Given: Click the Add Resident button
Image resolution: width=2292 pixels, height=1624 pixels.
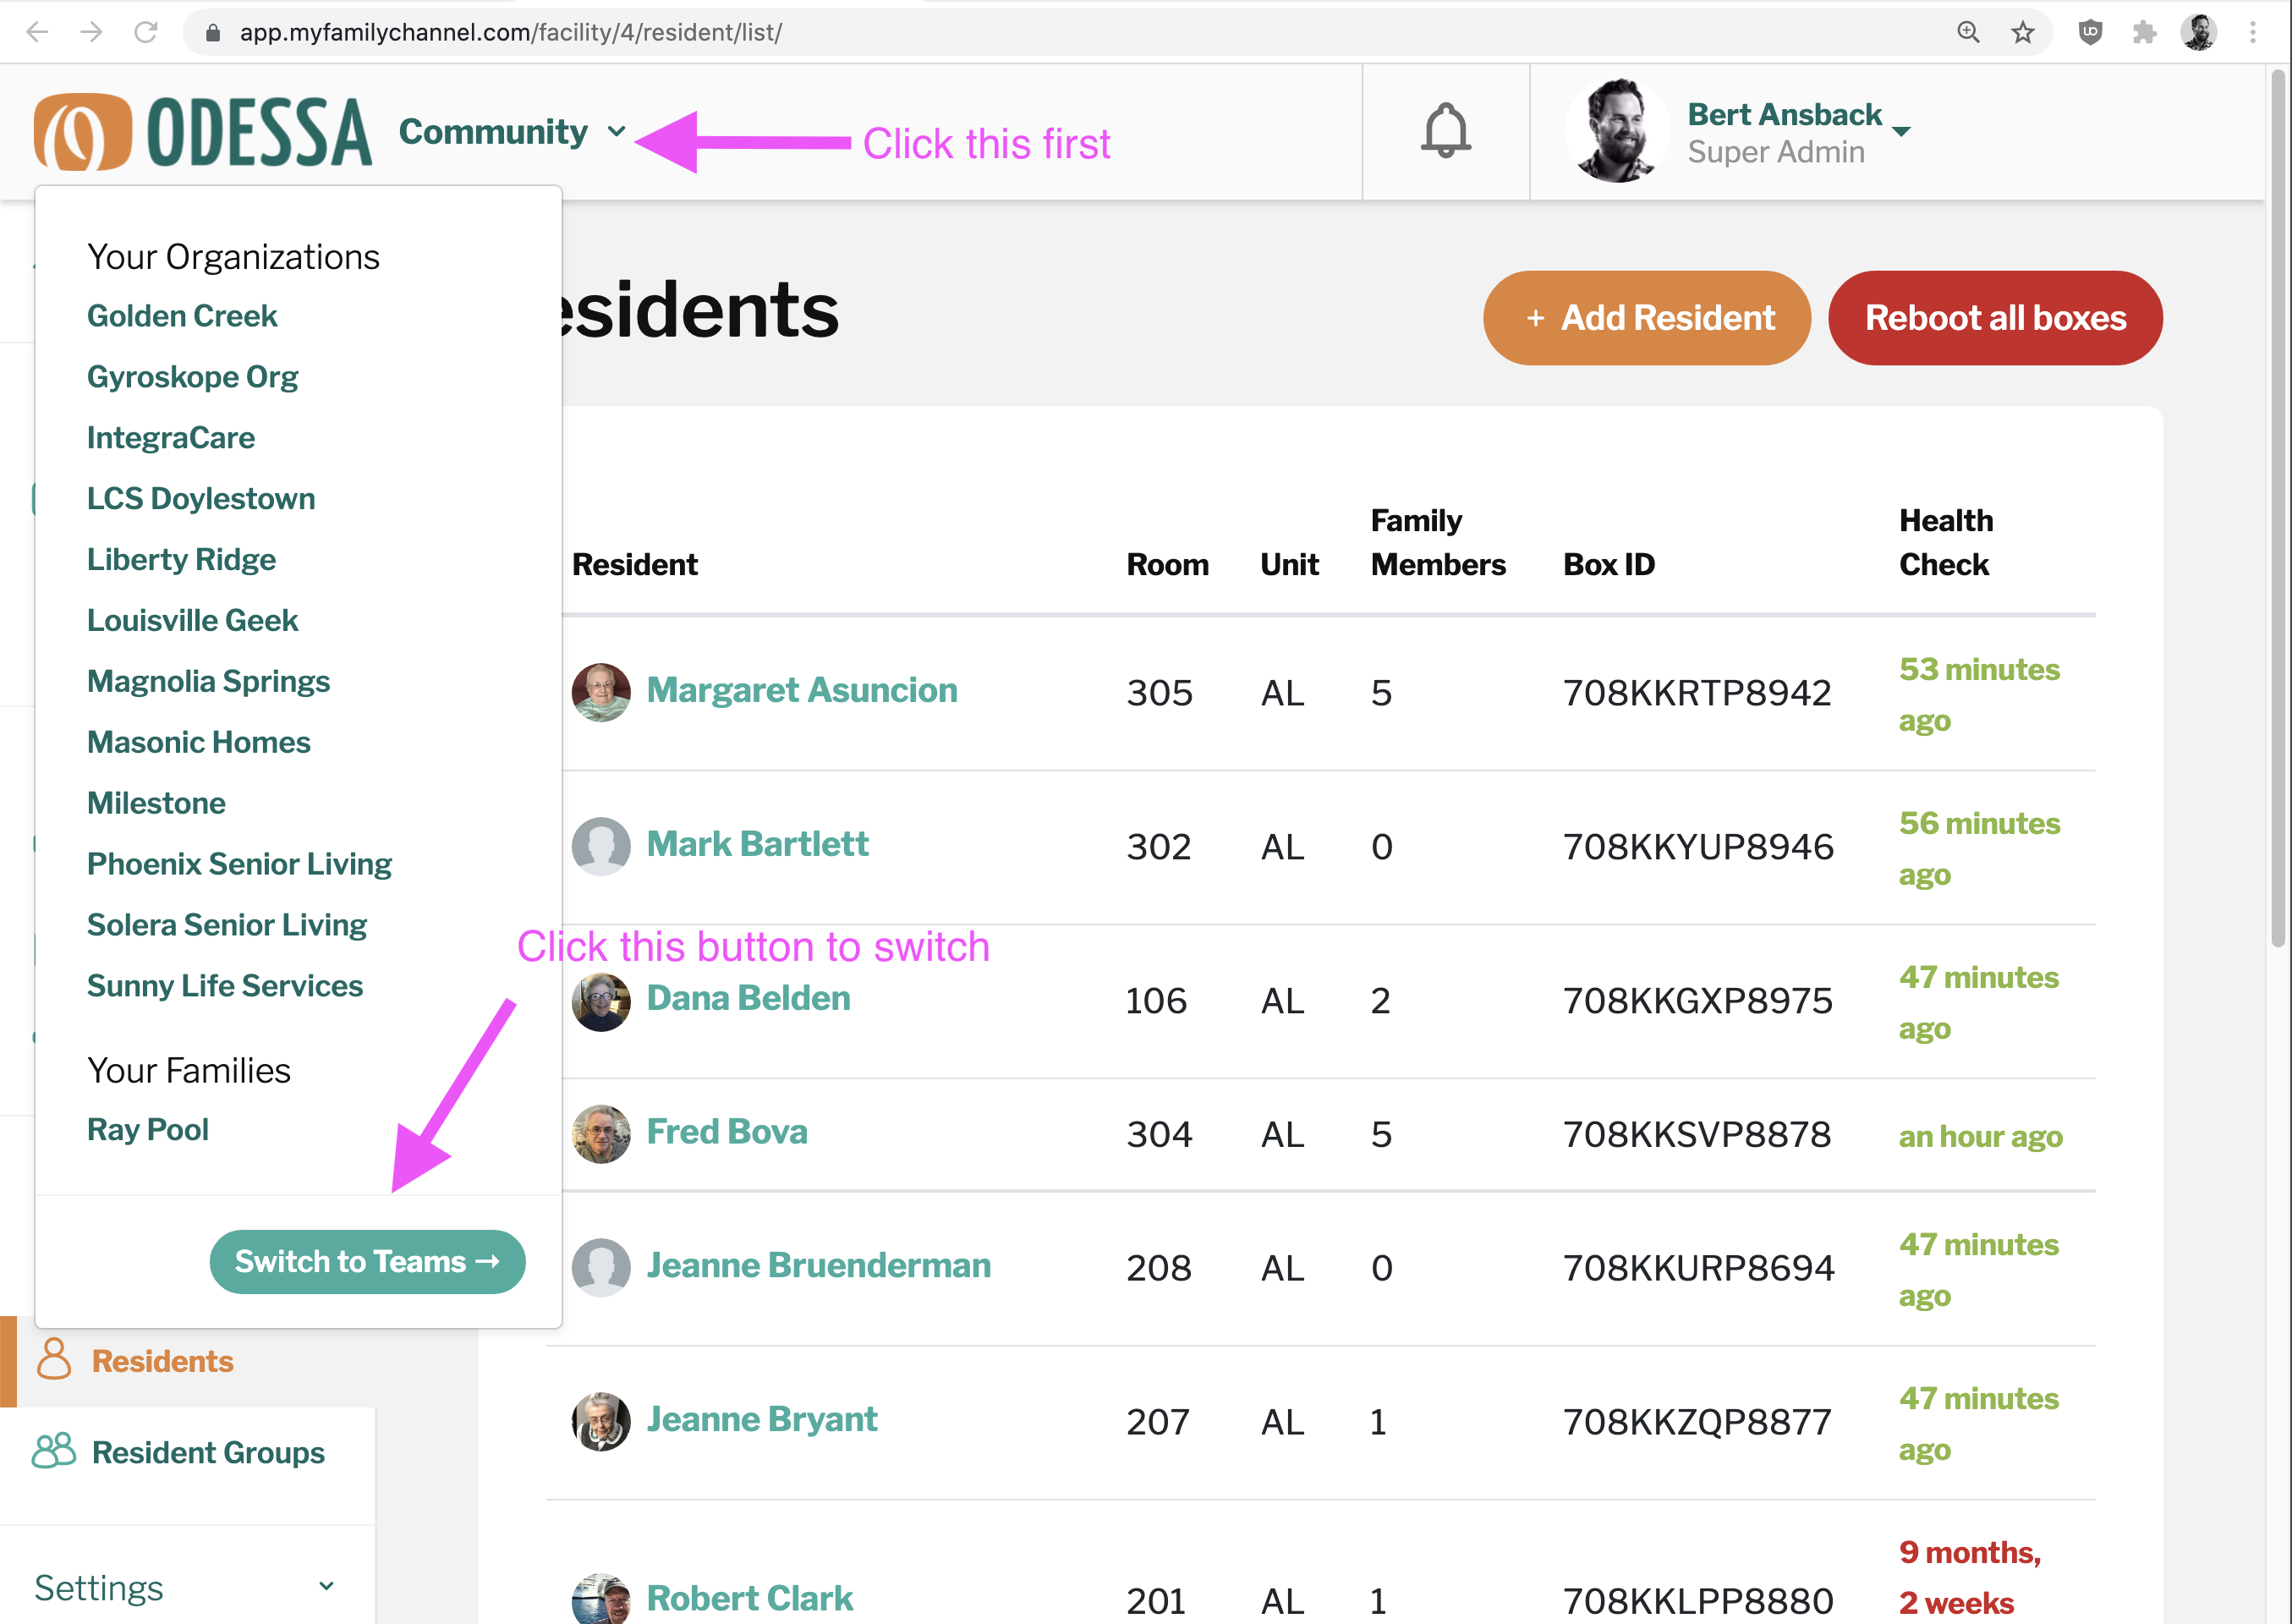Looking at the screenshot, I should point(1647,318).
